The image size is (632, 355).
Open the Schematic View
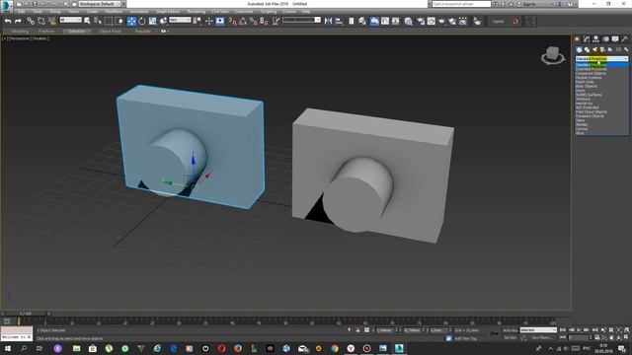pos(395,21)
